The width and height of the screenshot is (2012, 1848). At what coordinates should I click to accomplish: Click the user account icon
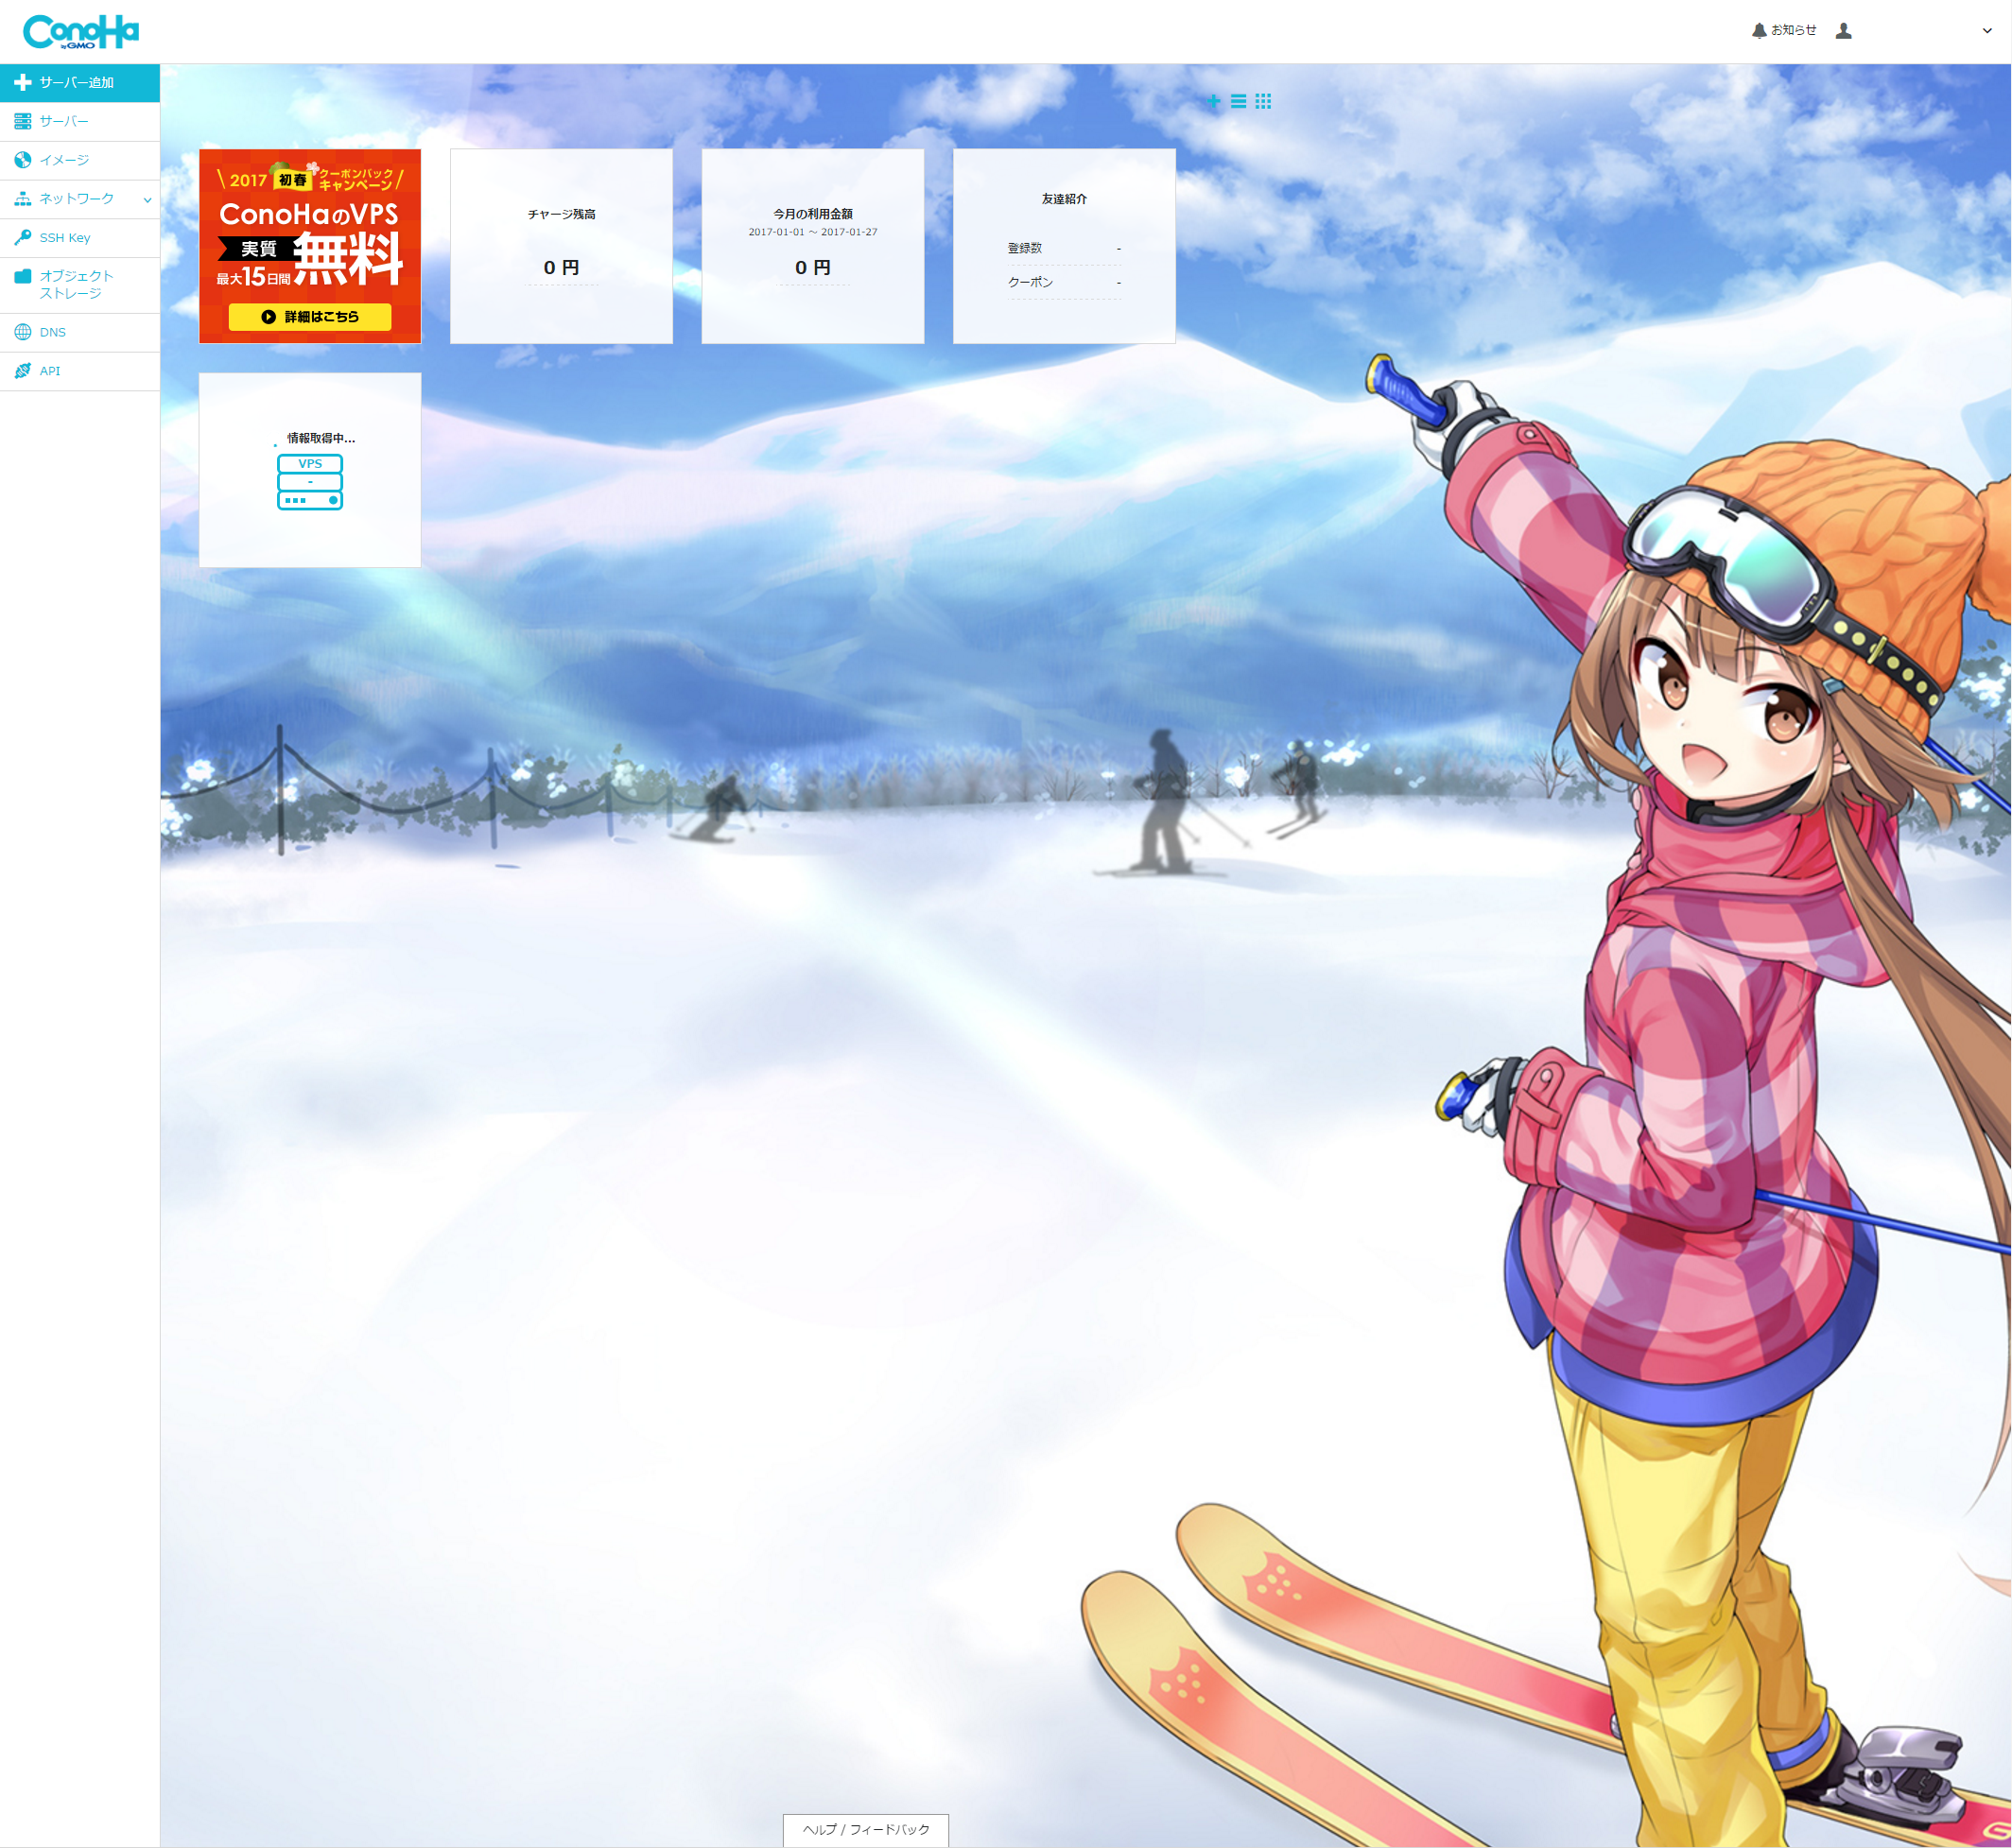coord(1843,31)
